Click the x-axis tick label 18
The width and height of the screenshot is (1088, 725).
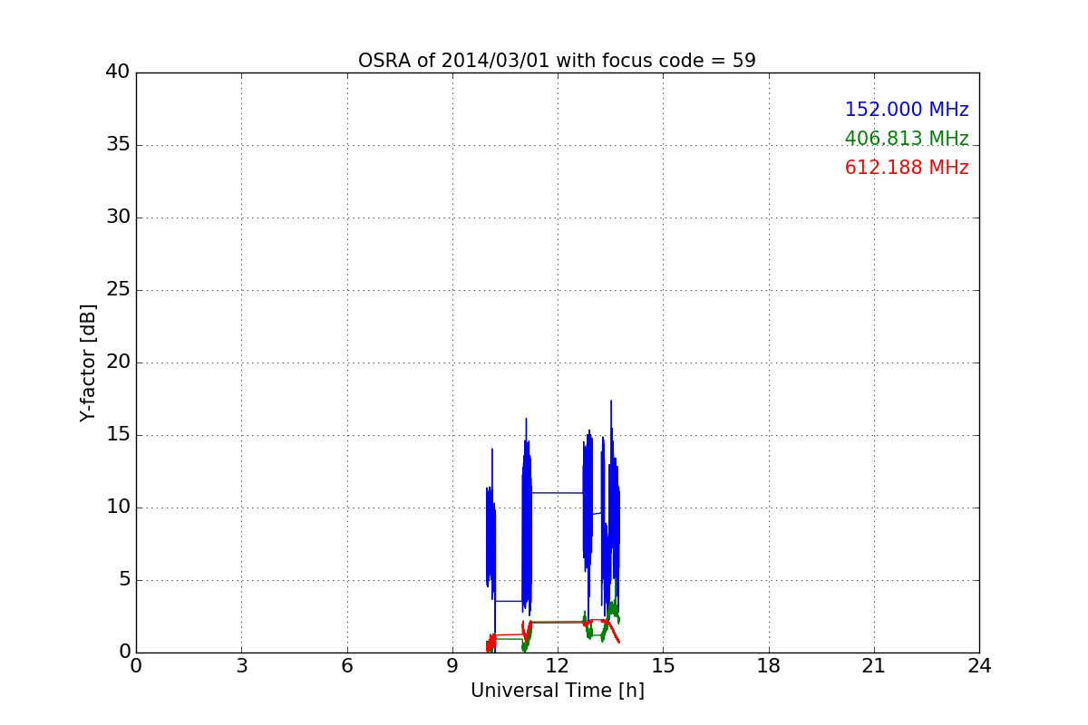tap(769, 666)
